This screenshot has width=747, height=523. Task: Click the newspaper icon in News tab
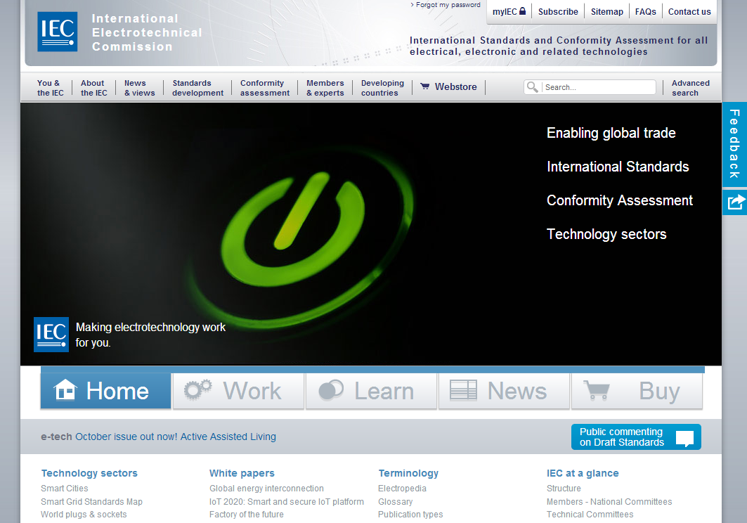463,390
